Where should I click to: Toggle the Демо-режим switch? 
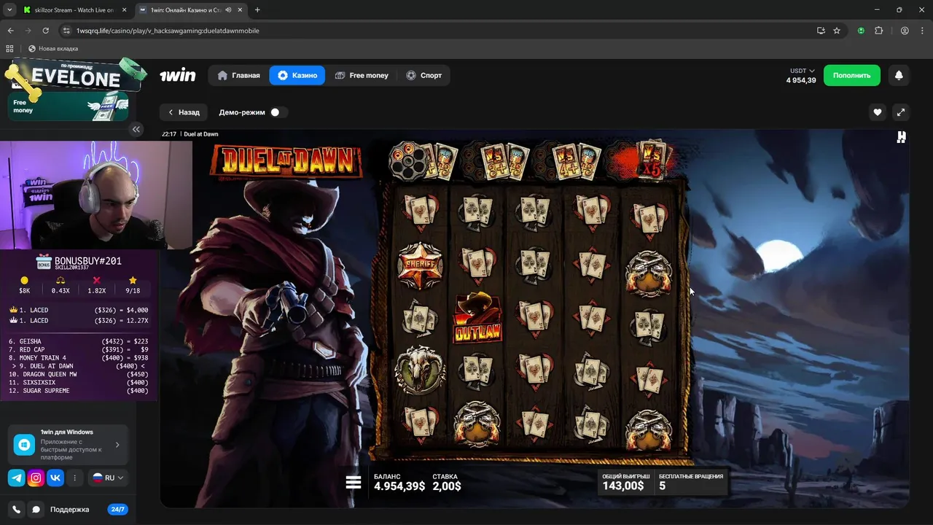coord(278,112)
